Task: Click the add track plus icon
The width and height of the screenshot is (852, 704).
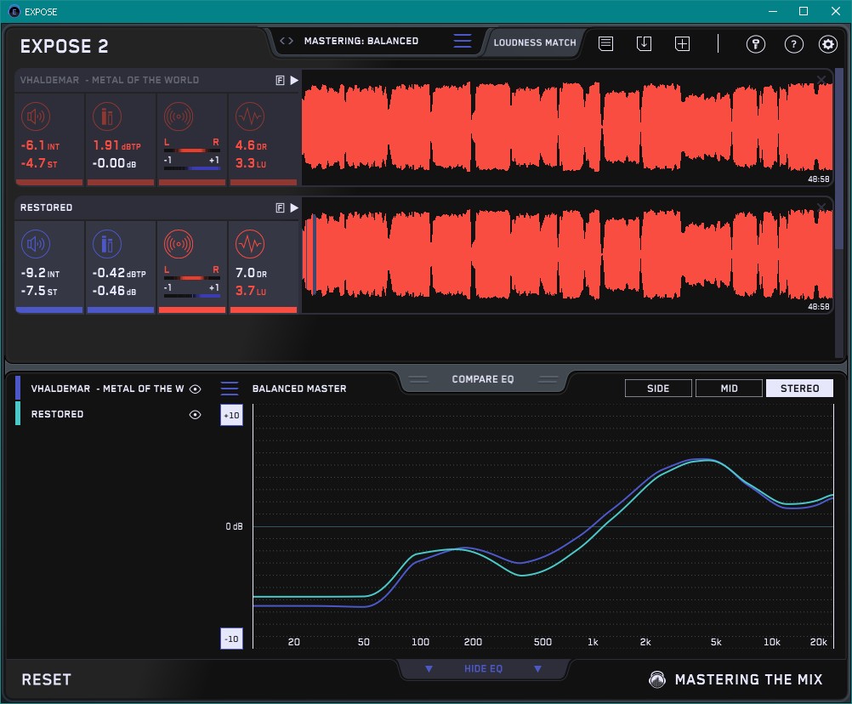Action: 682,43
